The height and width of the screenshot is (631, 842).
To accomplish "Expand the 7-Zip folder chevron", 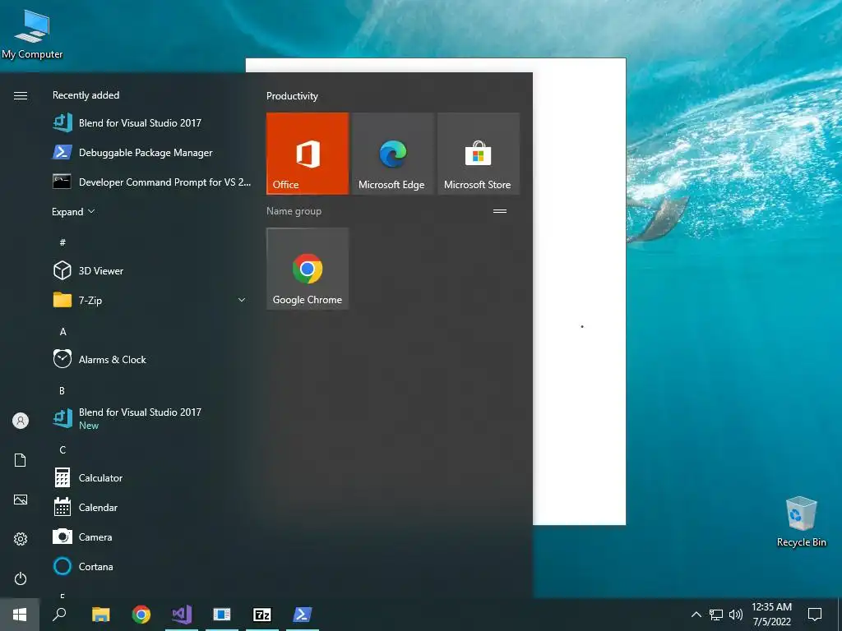I will click(x=242, y=300).
